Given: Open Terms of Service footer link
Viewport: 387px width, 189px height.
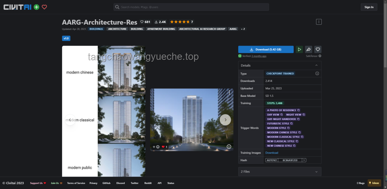Looking at the screenshot, I should click(x=76, y=183).
